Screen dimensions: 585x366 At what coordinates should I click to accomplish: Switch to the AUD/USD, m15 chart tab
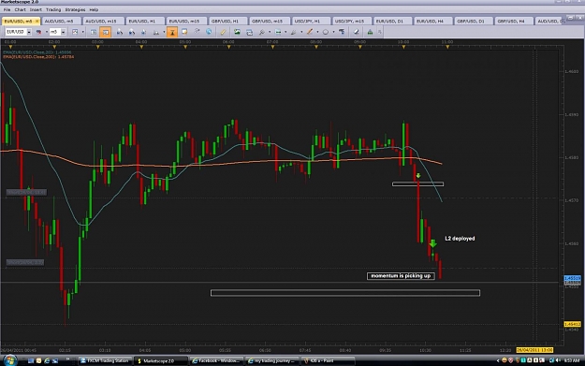(x=103, y=22)
